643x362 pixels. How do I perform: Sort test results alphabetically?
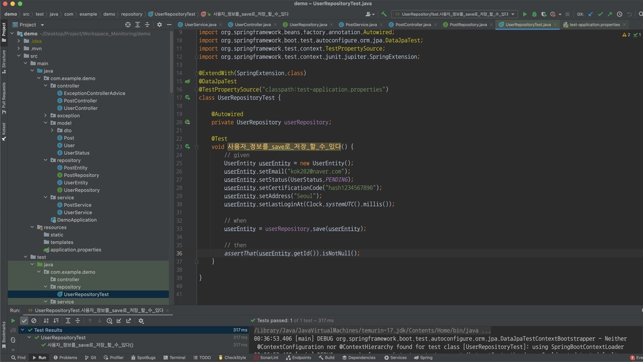coord(46,320)
